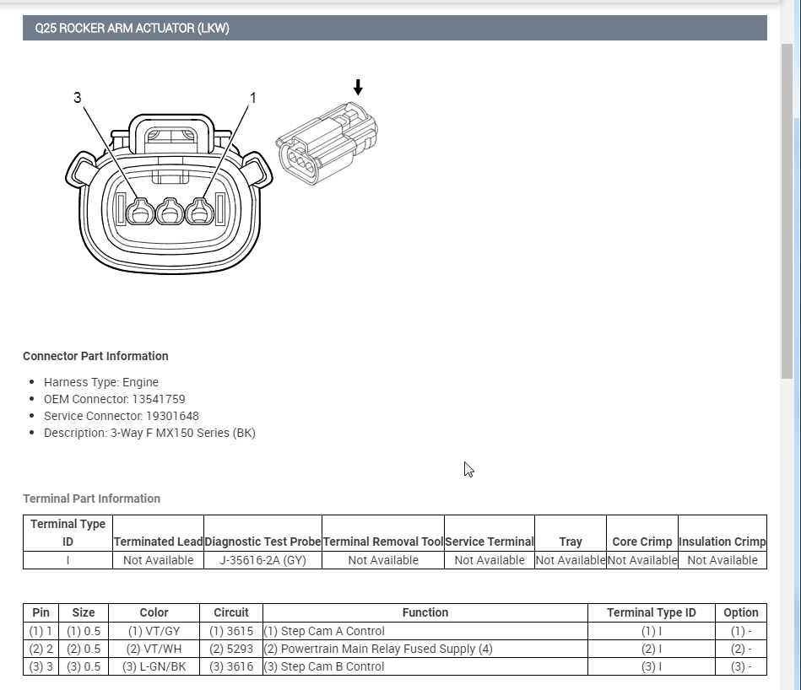The image size is (801, 690).
Task: Click the Description 3-Way F MX150 Series line
Action: [149, 433]
